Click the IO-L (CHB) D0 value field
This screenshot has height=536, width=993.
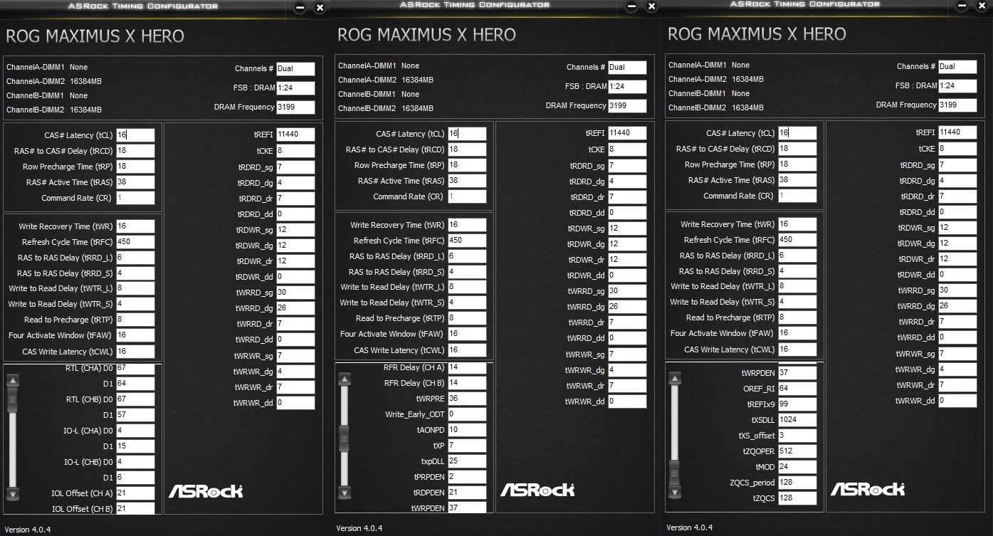(135, 461)
